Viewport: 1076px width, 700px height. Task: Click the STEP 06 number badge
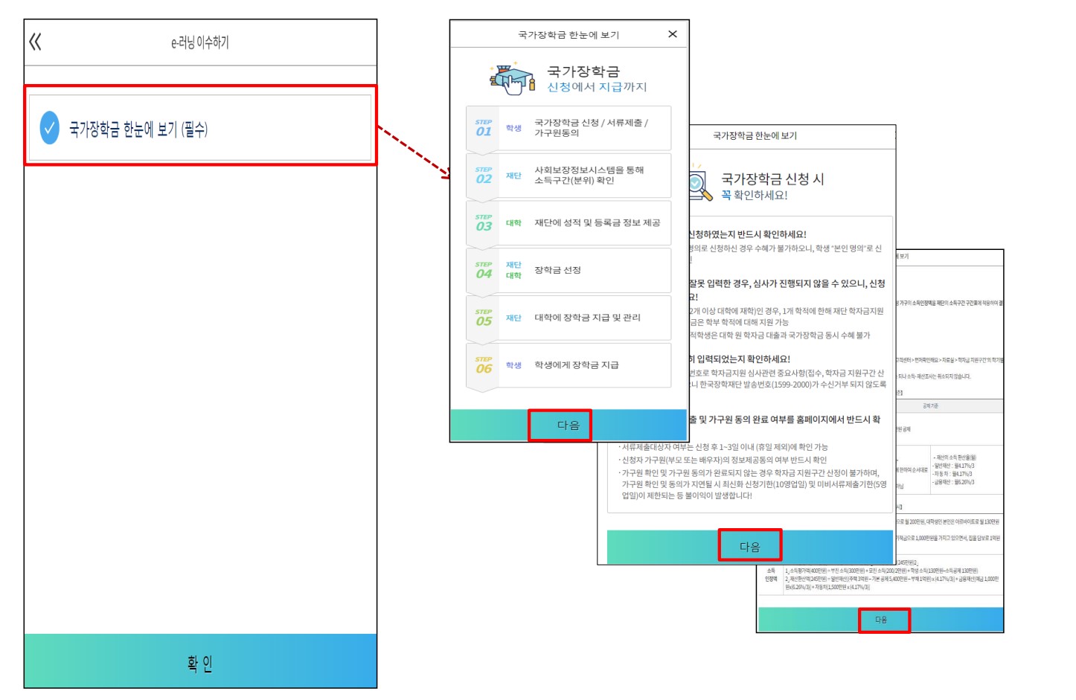click(484, 365)
